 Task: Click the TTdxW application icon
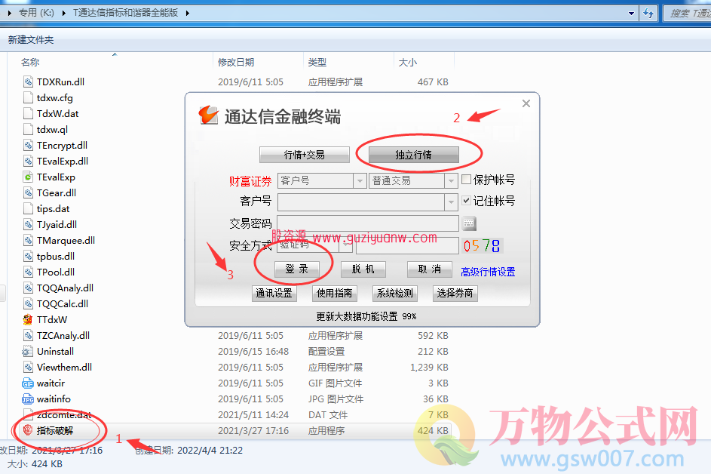click(28, 319)
